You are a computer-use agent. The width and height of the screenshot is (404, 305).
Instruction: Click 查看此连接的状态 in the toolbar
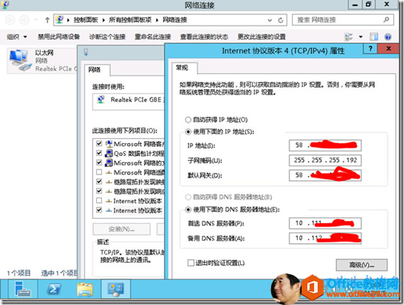coord(204,37)
